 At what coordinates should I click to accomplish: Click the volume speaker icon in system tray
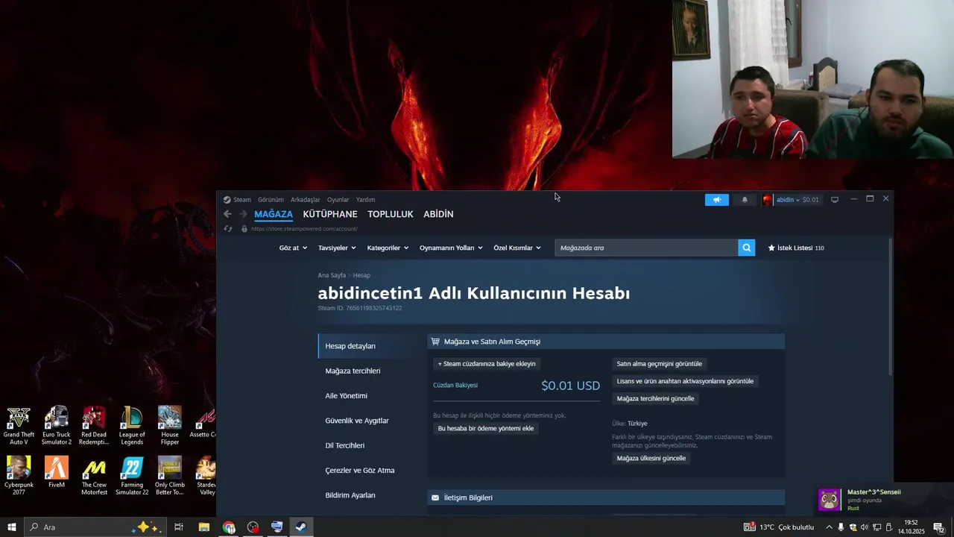tap(865, 527)
